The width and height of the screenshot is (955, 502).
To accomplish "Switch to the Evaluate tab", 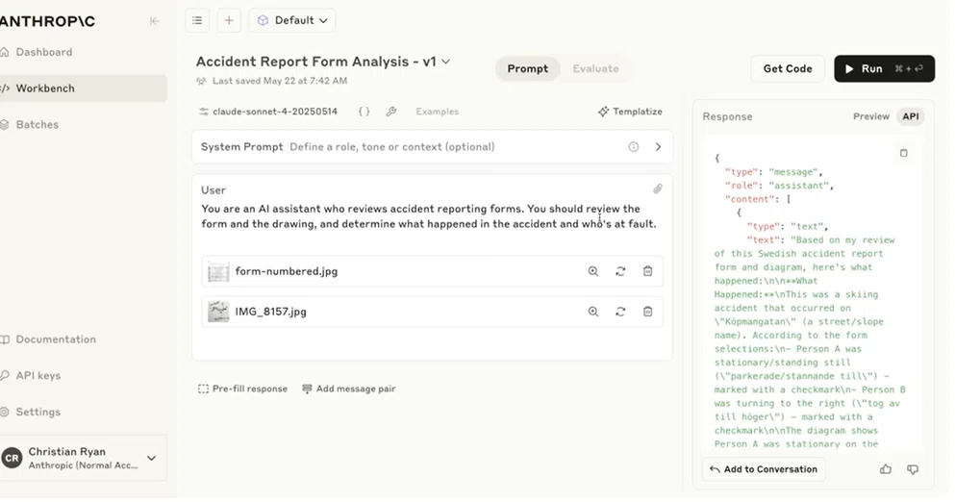I will (x=595, y=69).
